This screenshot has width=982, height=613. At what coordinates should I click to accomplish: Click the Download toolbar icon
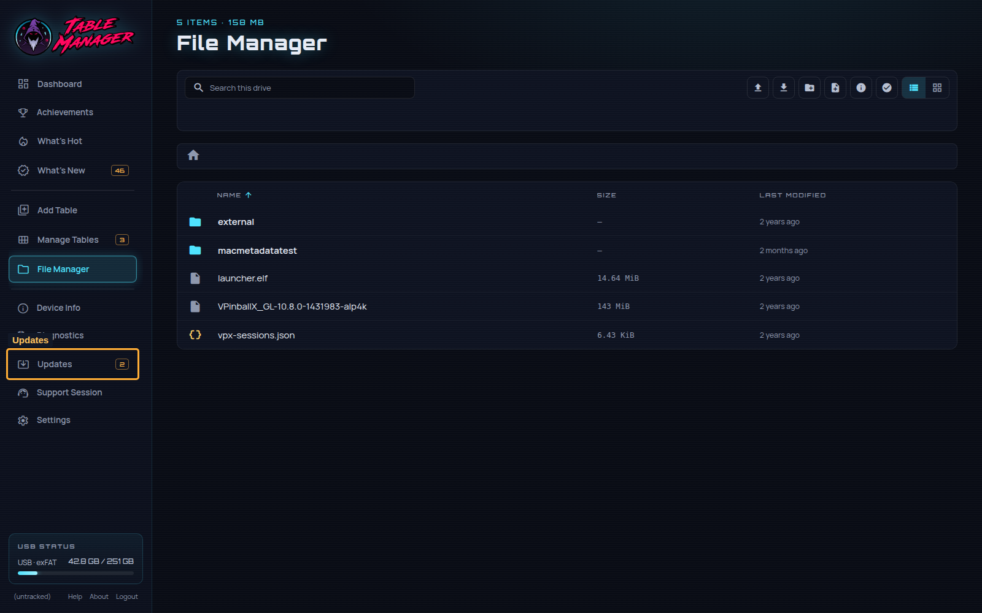784,88
